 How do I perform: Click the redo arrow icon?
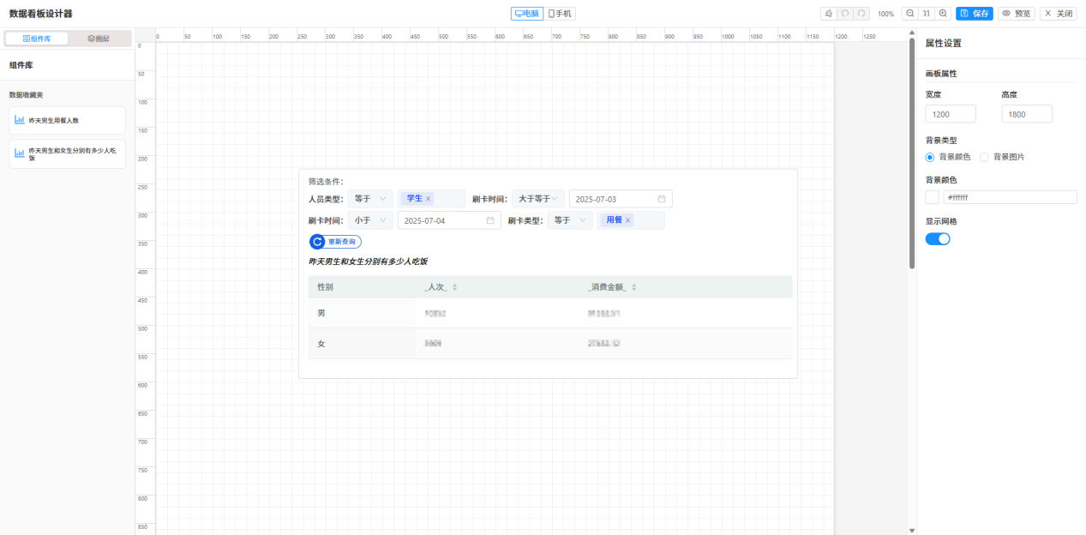pyautogui.click(x=861, y=14)
